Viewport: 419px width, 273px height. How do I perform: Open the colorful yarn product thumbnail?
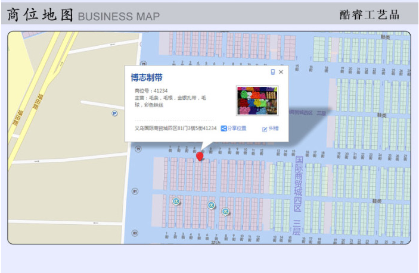257,100
